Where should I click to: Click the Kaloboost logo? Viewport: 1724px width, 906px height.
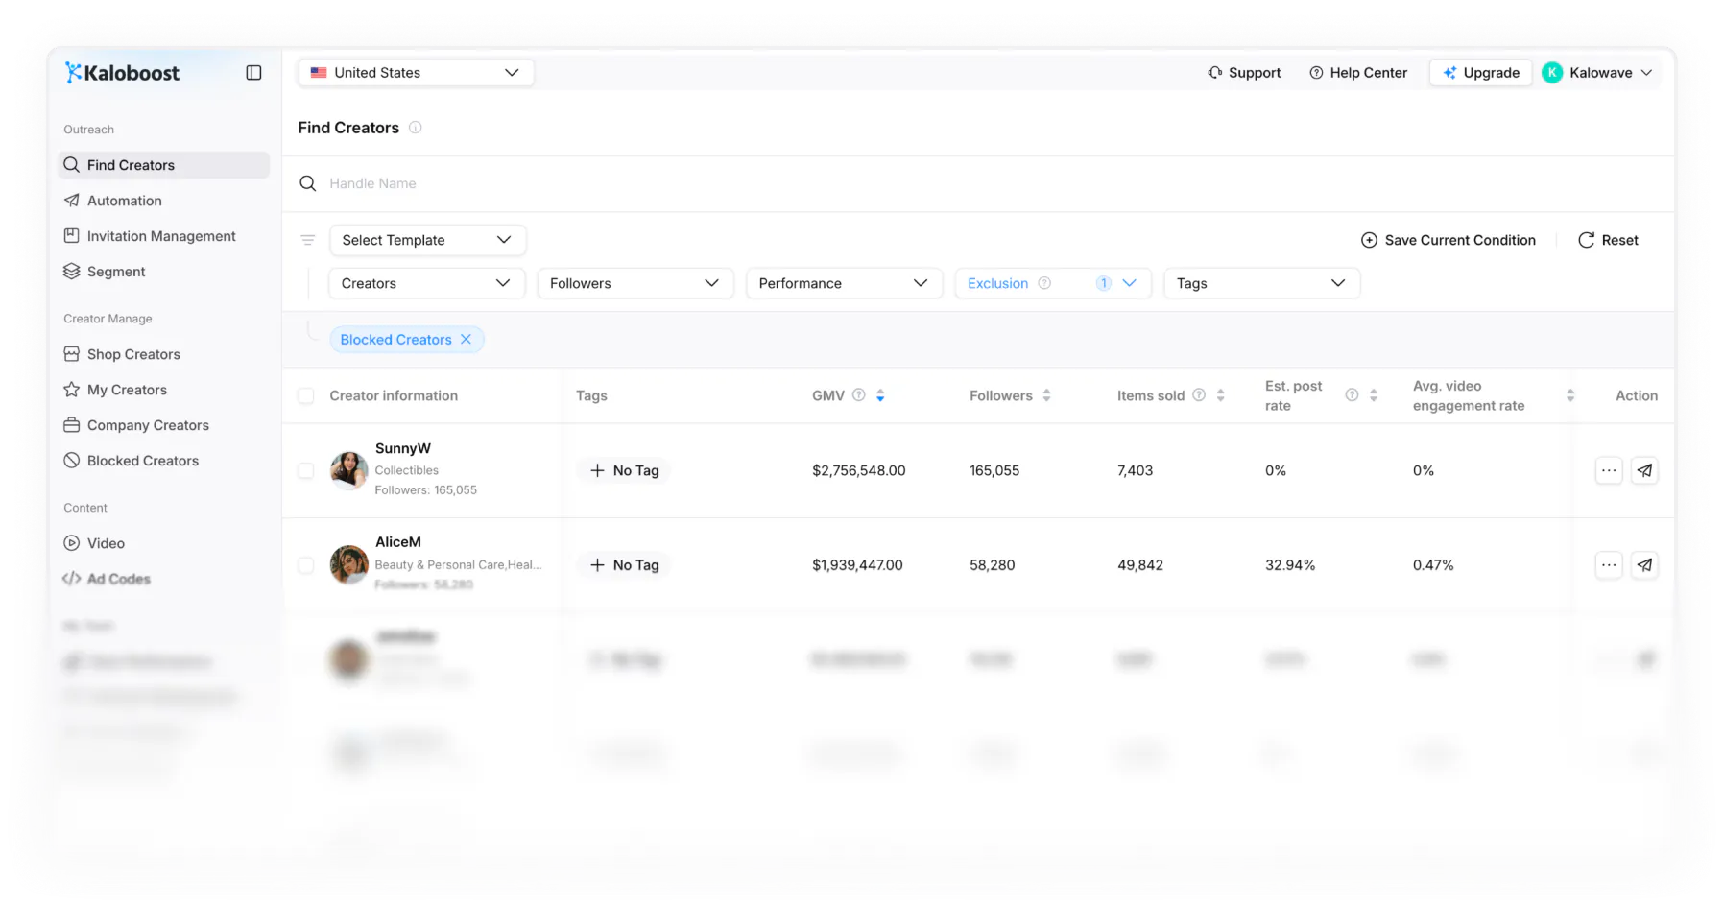click(122, 73)
